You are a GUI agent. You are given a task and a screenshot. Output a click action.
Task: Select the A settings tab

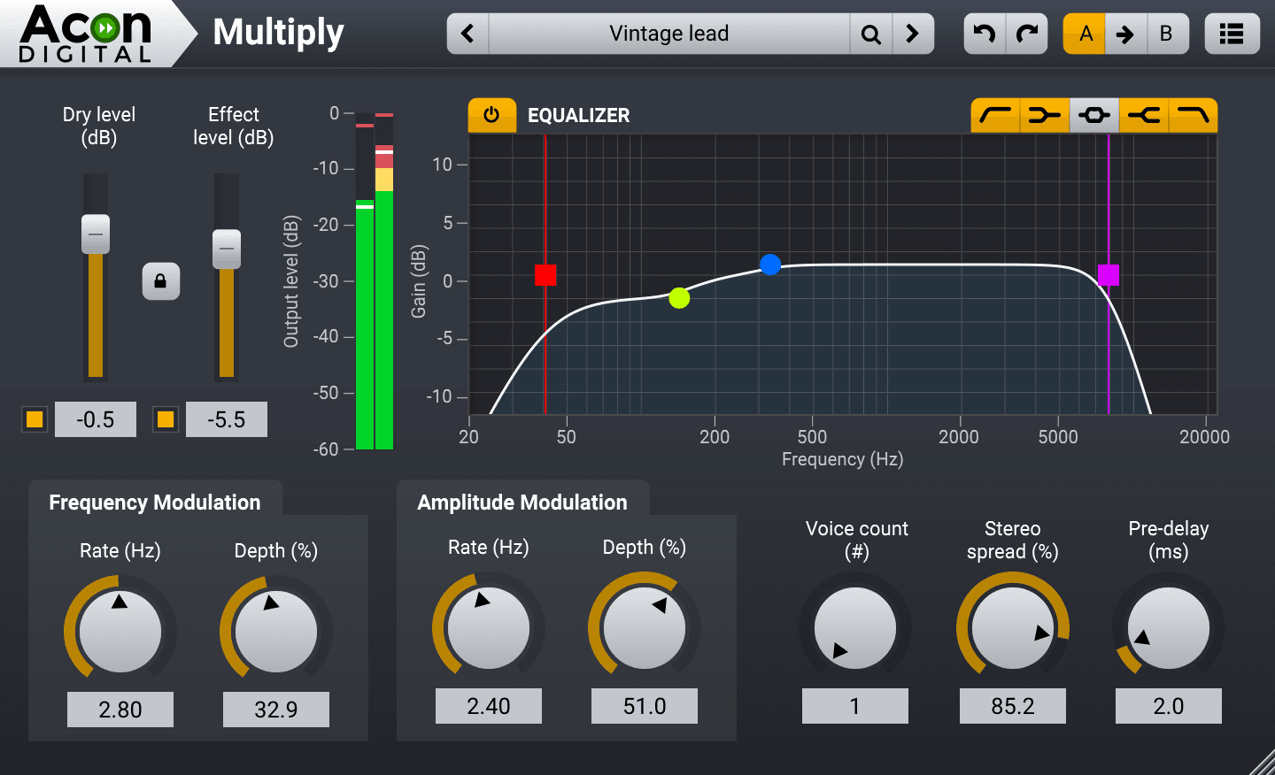coord(1084,33)
